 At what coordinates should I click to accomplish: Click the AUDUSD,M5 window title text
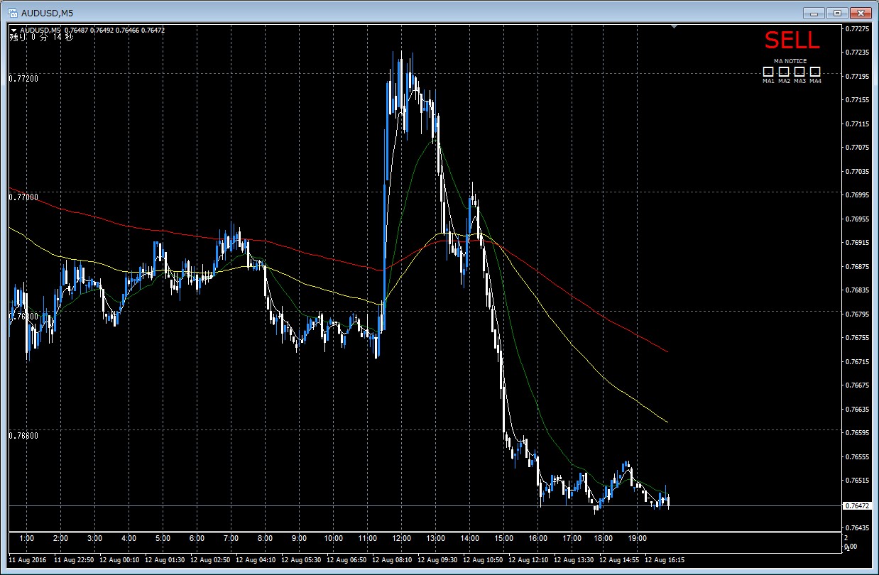47,13
